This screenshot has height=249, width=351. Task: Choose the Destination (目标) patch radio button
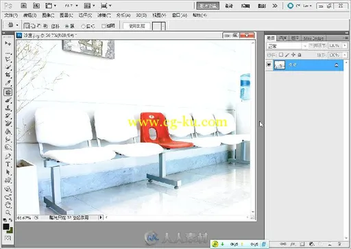(x=84, y=27)
